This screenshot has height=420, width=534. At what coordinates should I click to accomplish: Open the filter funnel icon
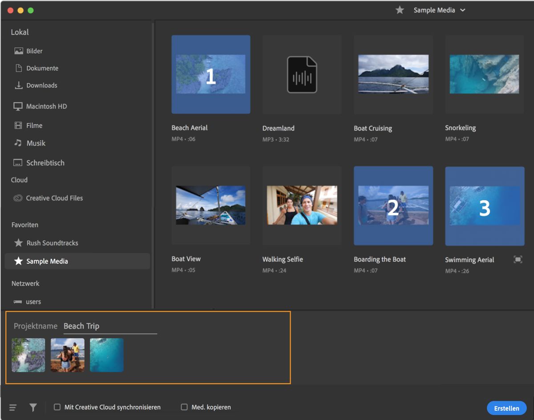33,407
